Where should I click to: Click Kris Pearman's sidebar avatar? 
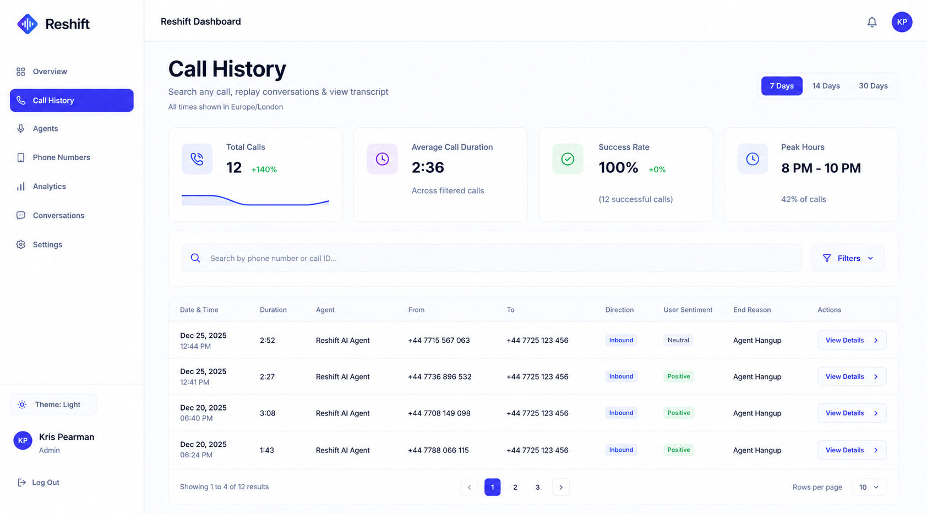[23, 441]
